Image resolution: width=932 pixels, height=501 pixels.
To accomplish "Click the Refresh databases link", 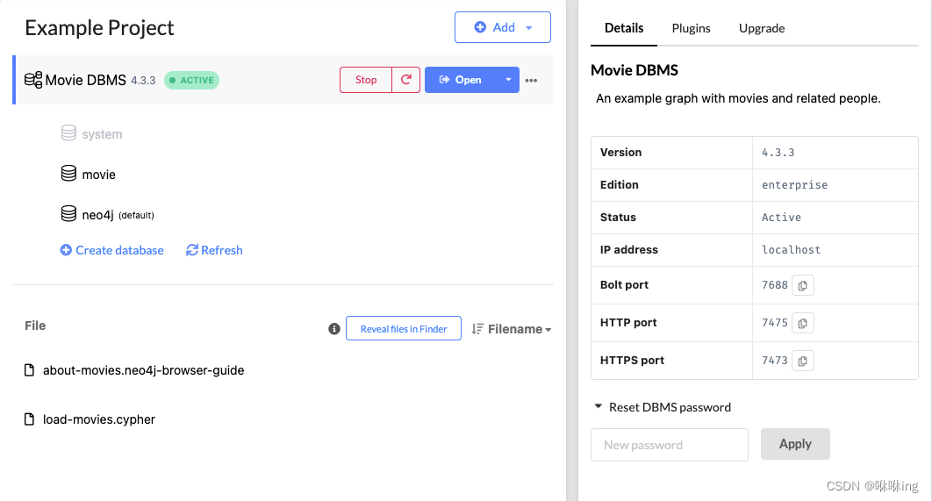I will pos(214,250).
